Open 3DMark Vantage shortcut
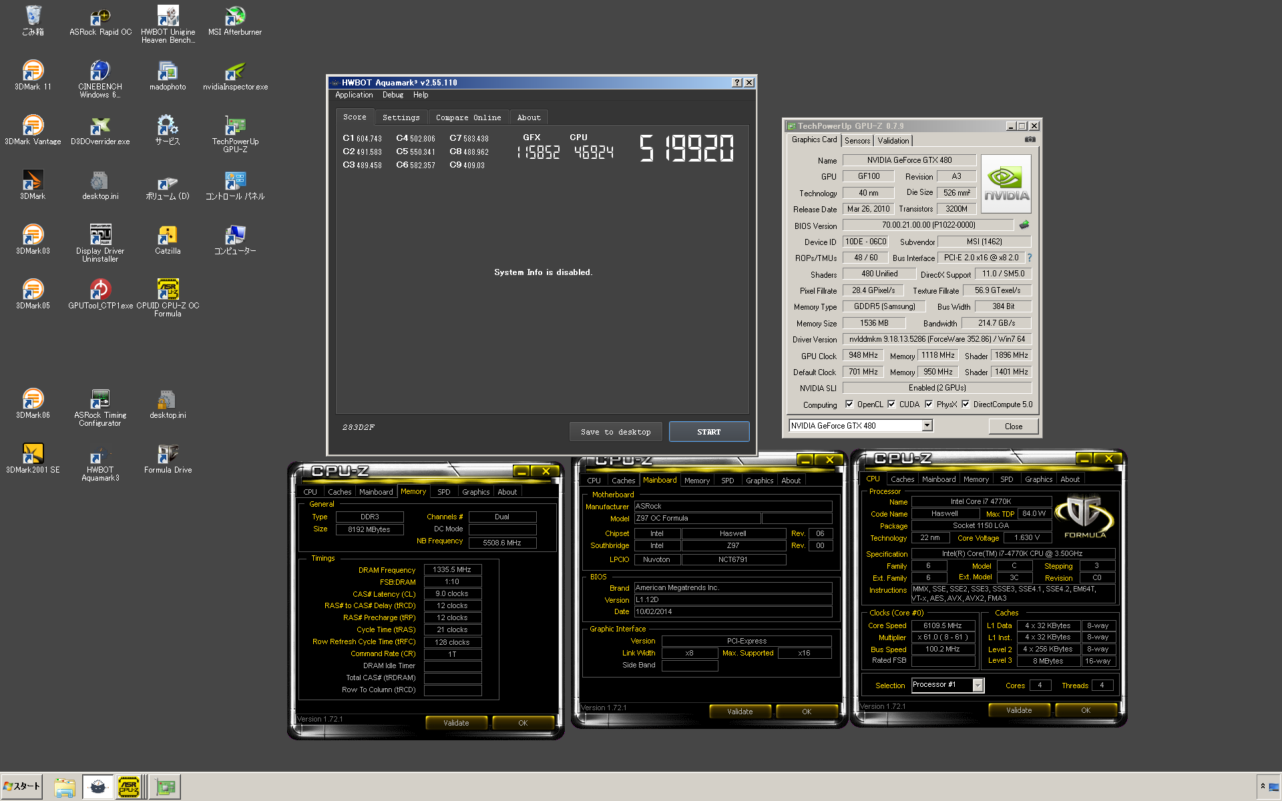 pos(33,129)
